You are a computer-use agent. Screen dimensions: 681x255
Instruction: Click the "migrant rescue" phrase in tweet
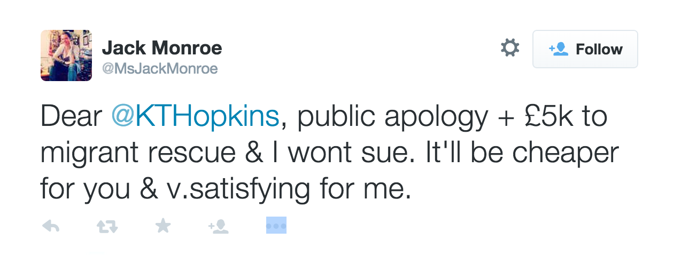pyautogui.click(x=138, y=154)
